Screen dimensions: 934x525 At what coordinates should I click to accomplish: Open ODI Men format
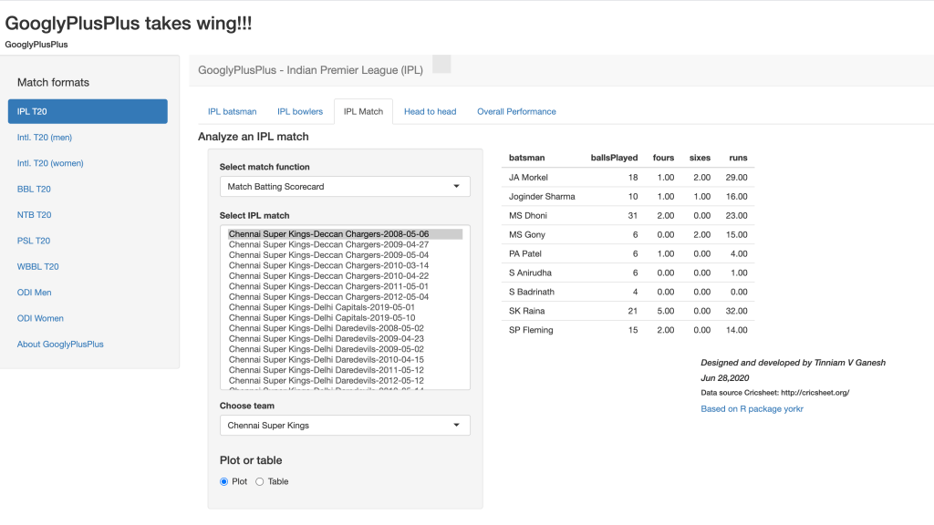click(x=36, y=293)
